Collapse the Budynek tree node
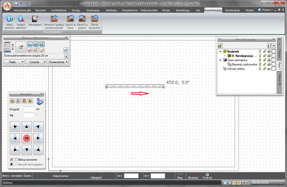Screen dimensions: 287x187 (221, 52)
